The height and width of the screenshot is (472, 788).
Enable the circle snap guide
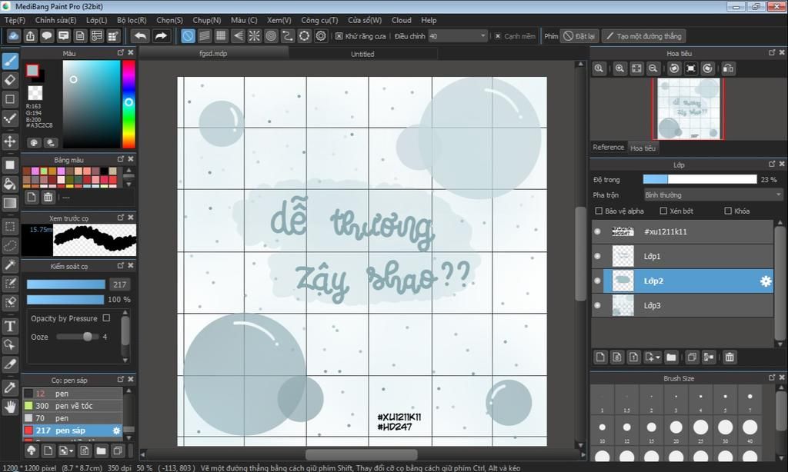(271, 36)
